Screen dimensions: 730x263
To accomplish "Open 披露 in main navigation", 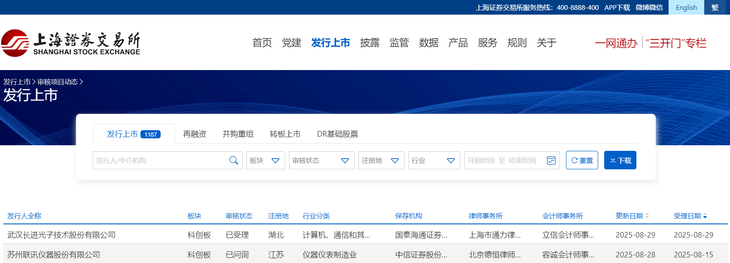I will point(370,43).
